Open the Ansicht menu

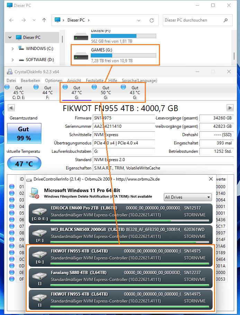(x=74, y=81)
